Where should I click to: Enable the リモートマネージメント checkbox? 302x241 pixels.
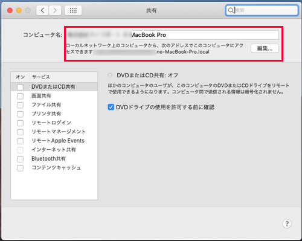click(x=20, y=132)
